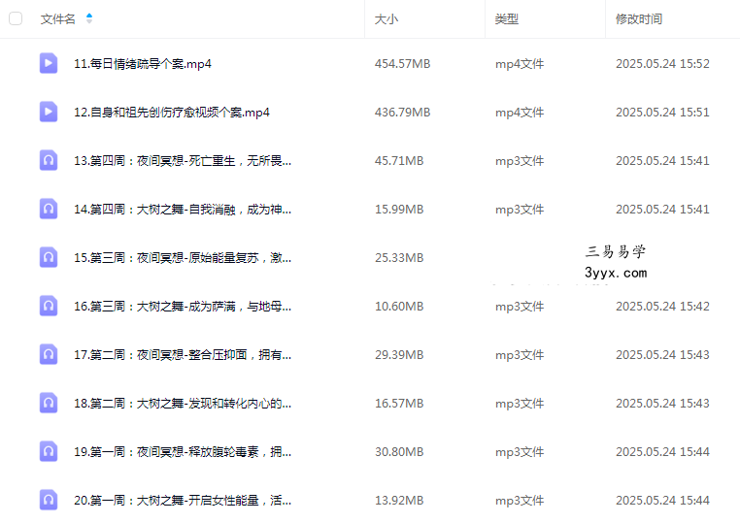This screenshot has height=523, width=740.
Task: Click the modified time 2025.05.24 15:51
Action: point(662,113)
